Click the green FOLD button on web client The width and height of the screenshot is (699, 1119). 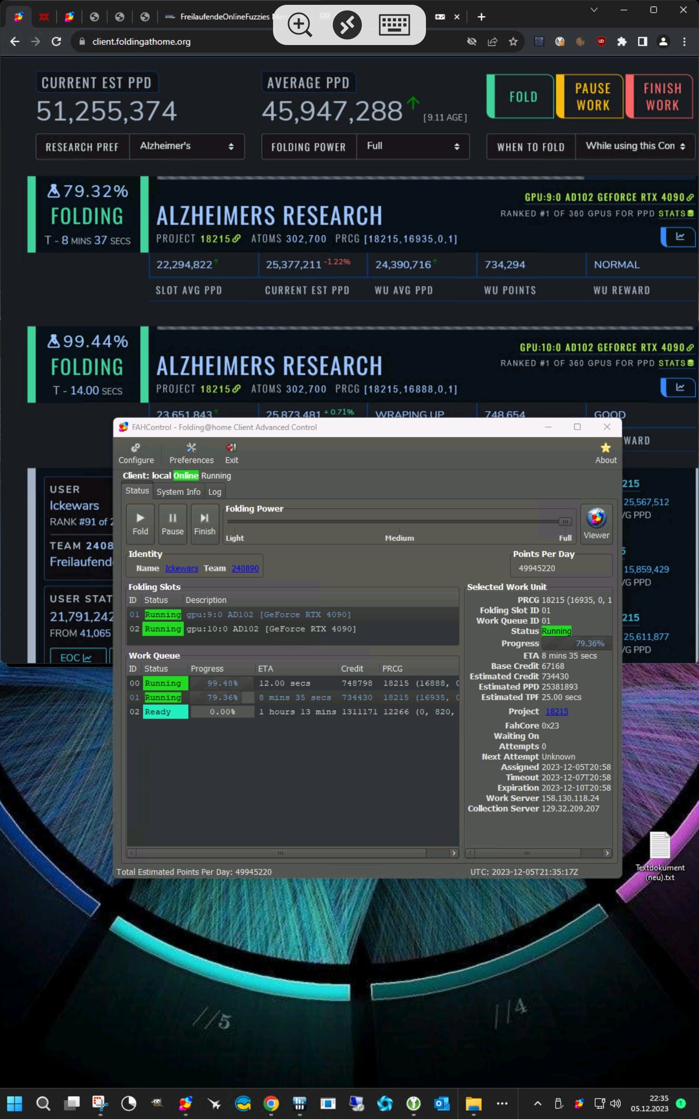click(x=520, y=96)
